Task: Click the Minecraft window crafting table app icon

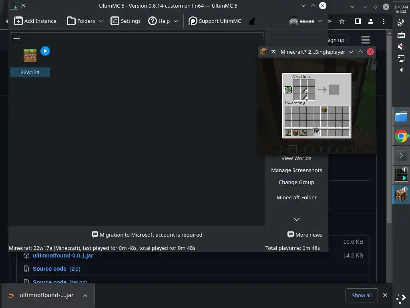Action: [x=263, y=52]
